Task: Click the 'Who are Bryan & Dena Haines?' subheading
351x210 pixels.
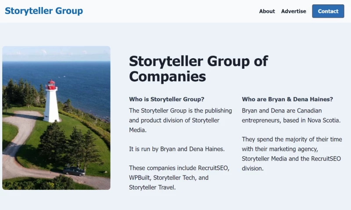Action: (x=287, y=99)
